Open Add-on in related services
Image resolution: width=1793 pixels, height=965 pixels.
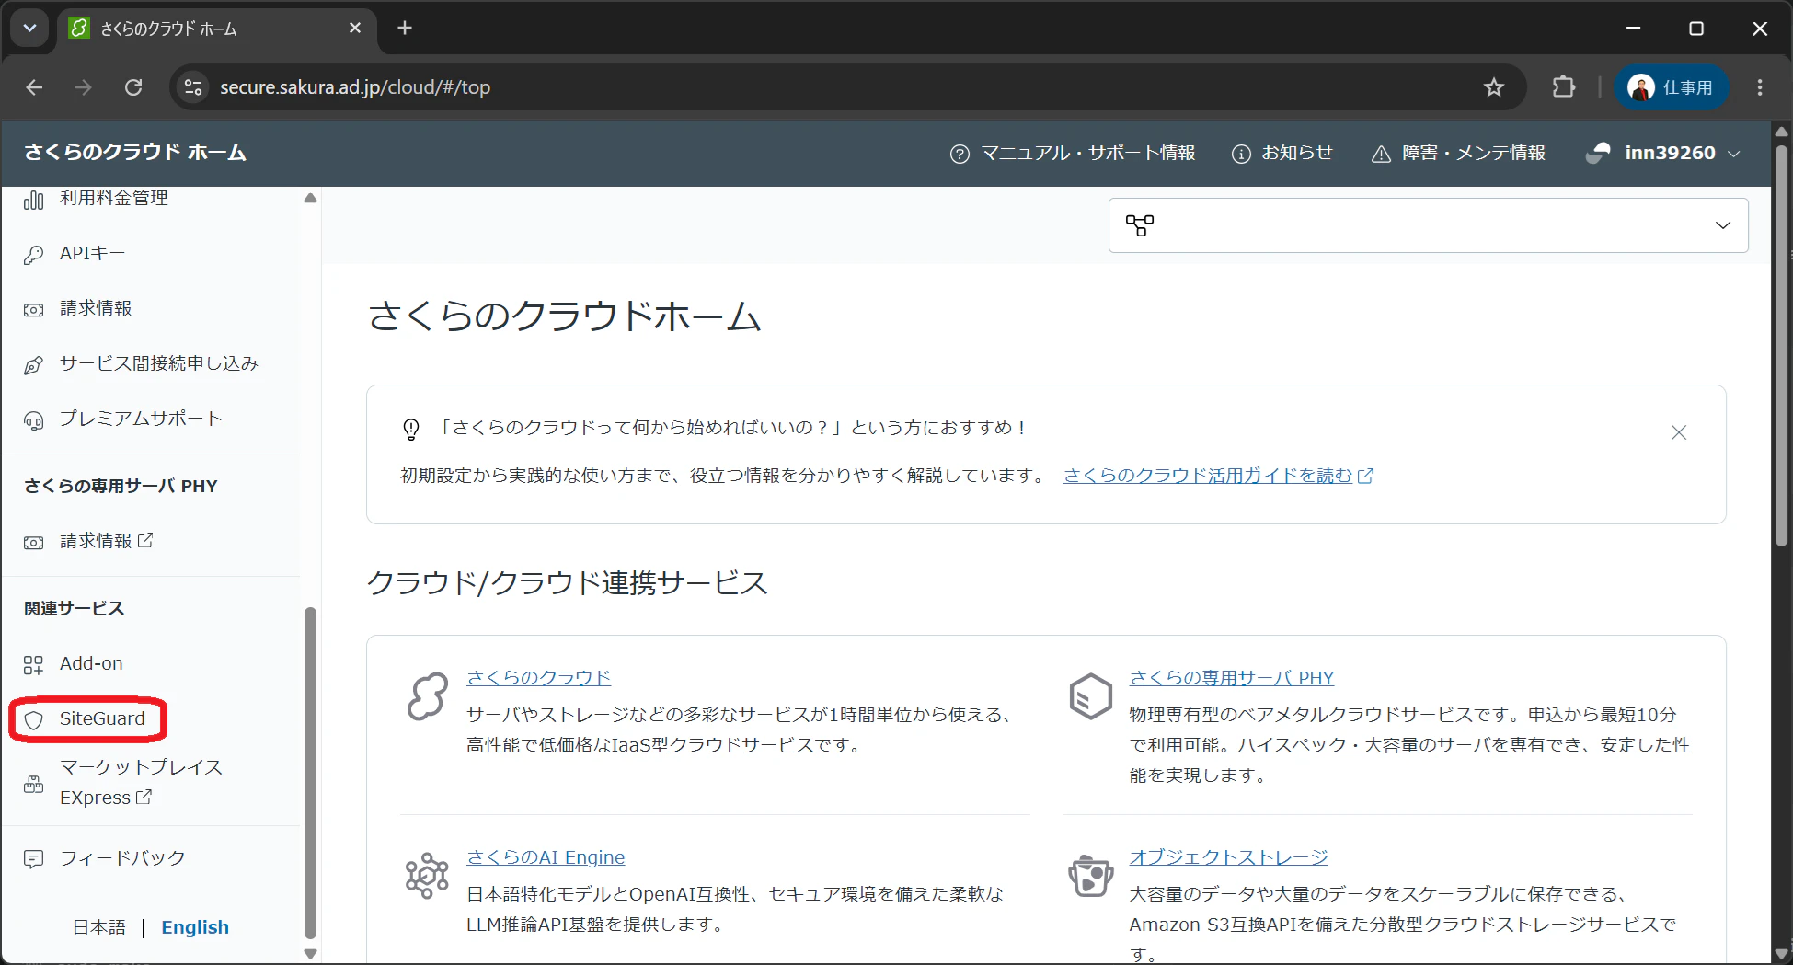(91, 663)
